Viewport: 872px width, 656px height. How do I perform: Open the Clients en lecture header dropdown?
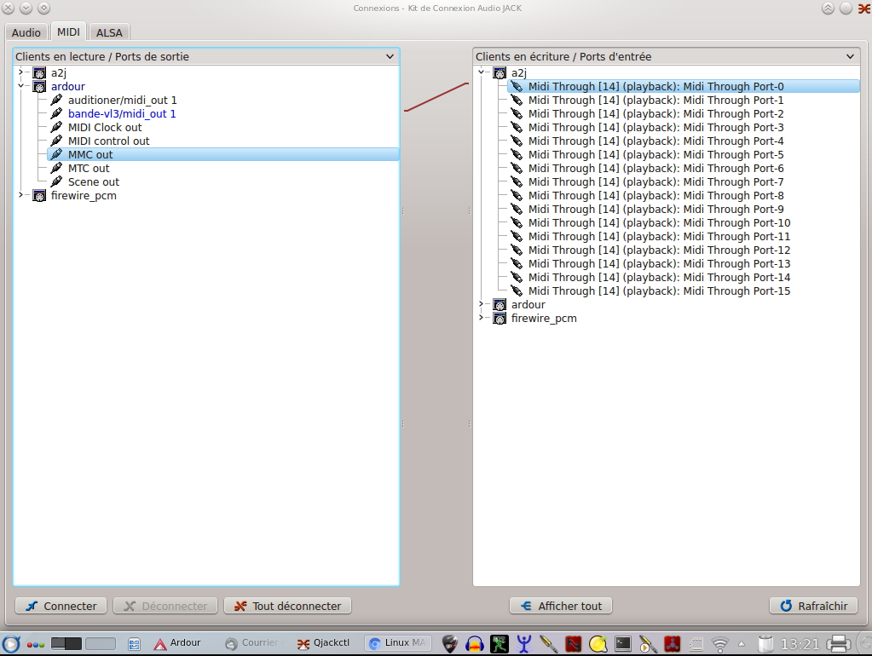tap(390, 57)
